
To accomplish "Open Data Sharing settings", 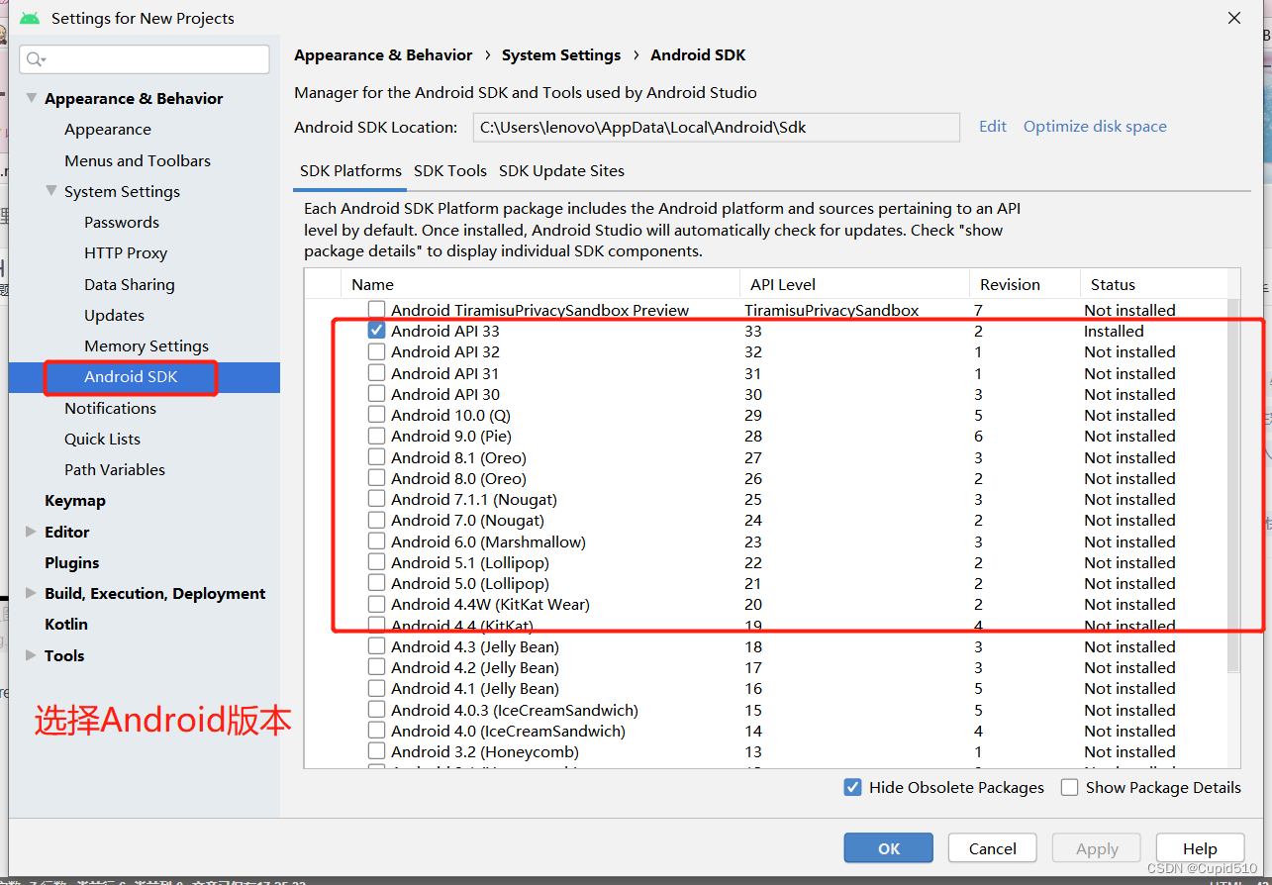I will pos(130,284).
